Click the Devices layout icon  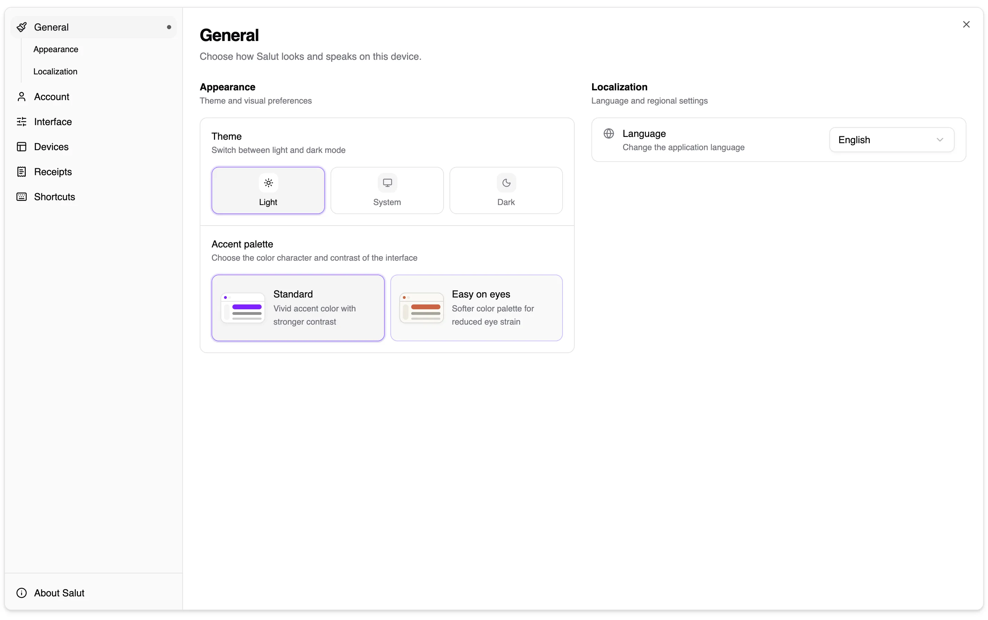click(x=21, y=147)
